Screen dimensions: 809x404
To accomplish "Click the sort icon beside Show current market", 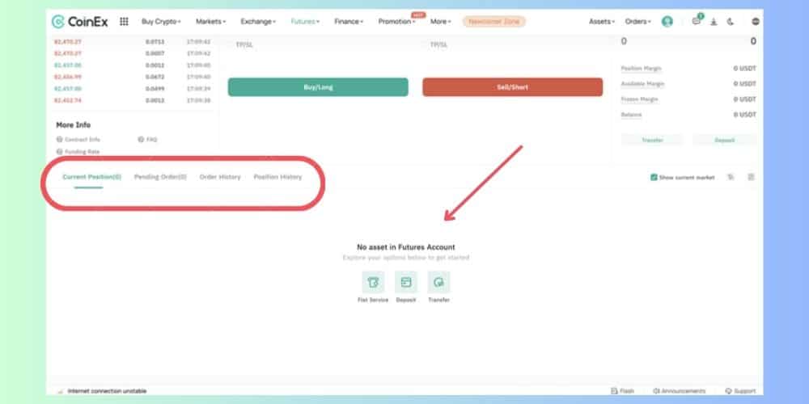I will coord(731,177).
